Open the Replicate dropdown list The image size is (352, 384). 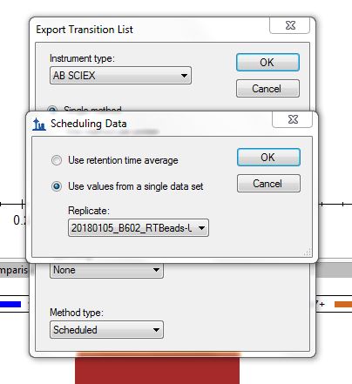[139, 228]
